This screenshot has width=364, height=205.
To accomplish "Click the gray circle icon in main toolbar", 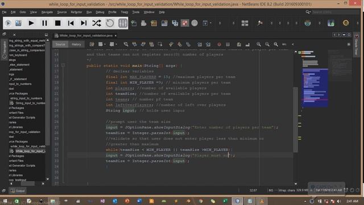I will [x=195, y=23].
